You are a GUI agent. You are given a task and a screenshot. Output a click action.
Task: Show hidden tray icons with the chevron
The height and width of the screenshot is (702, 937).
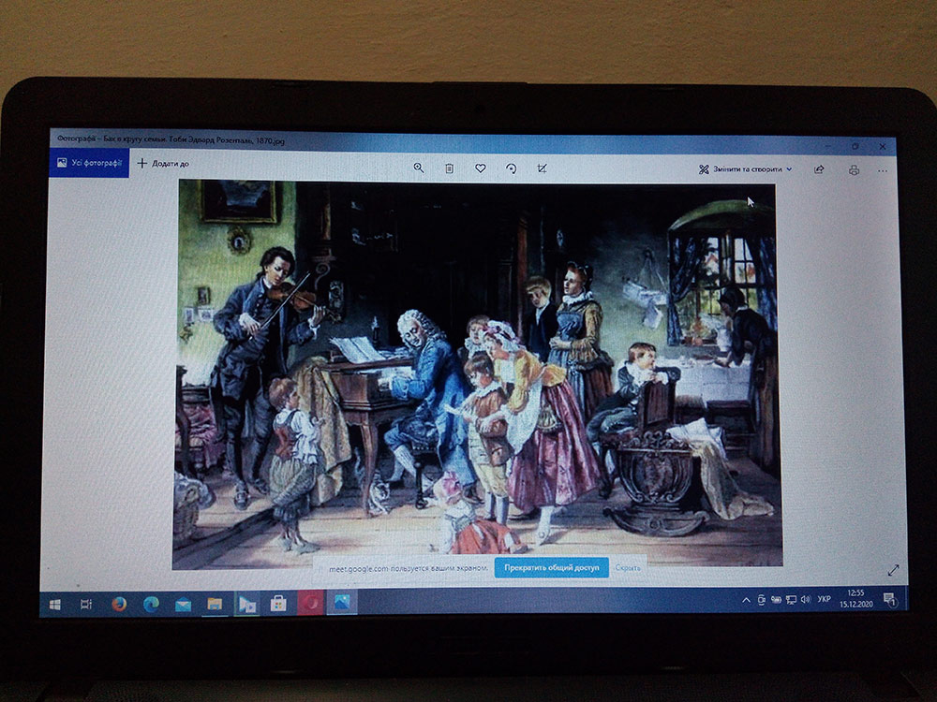coord(746,600)
